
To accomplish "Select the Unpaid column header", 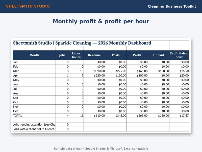I will coord(159,55).
